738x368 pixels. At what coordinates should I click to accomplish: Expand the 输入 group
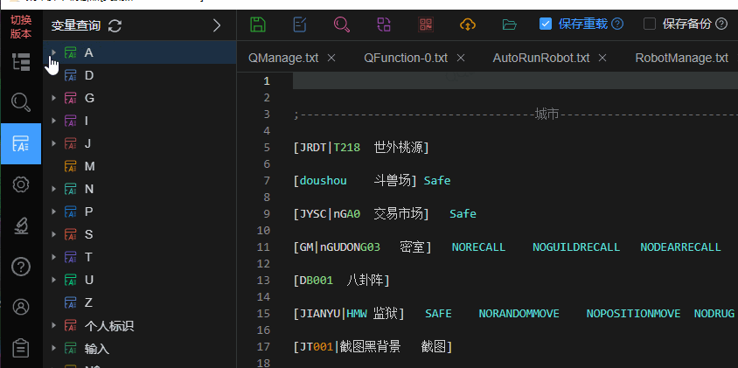53,348
